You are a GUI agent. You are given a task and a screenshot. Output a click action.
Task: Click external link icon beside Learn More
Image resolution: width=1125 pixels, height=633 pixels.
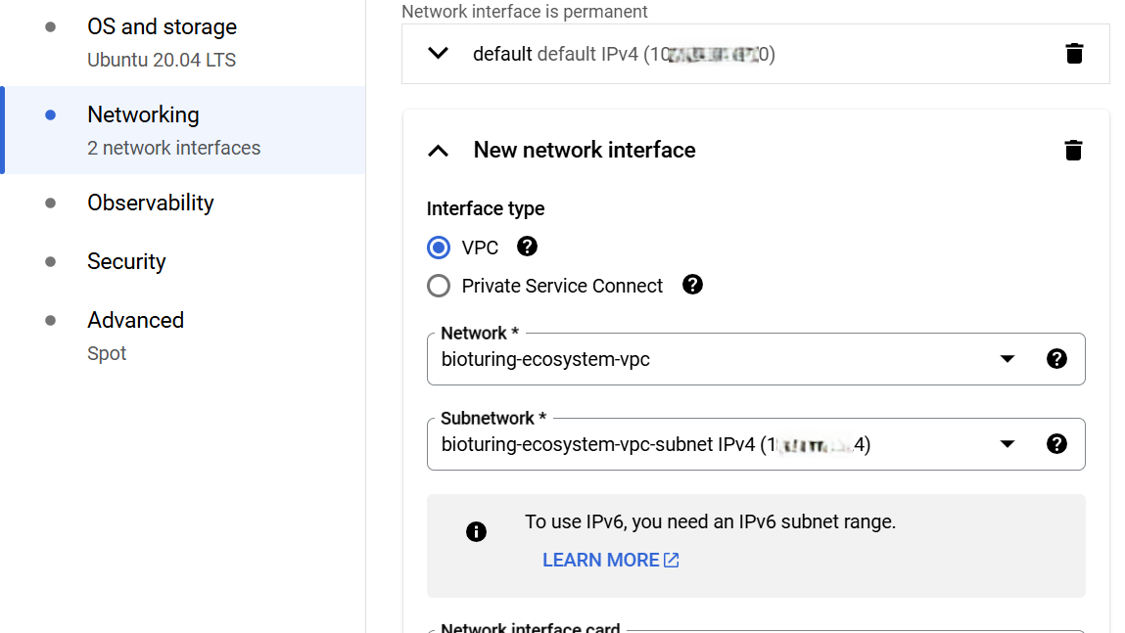point(672,560)
